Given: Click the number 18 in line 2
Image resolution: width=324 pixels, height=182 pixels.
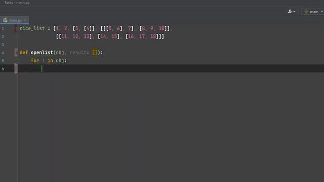Looking at the screenshot, I should 153,36.
